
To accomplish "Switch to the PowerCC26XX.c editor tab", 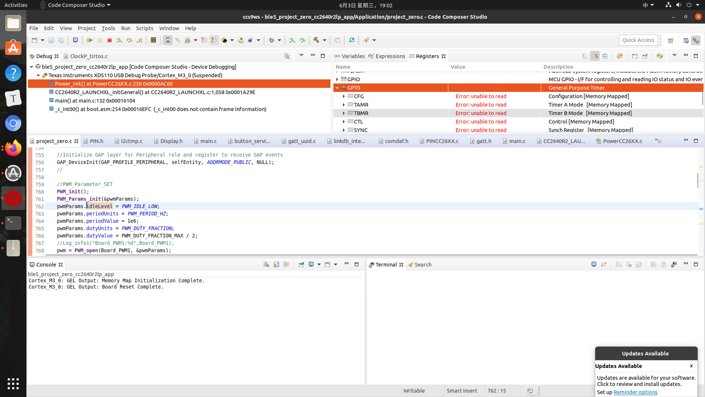I will [622, 141].
